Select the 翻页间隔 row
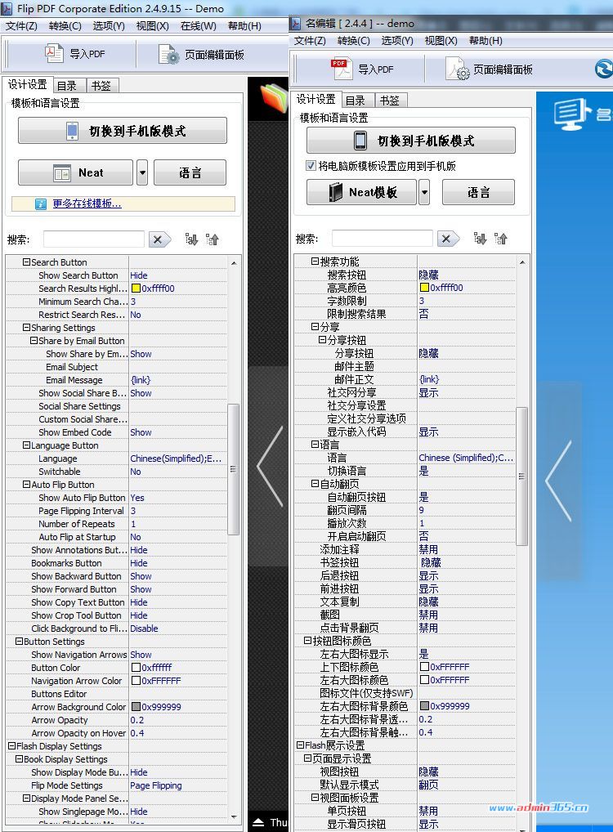This screenshot has height=832, width=613. pos(405,510)
